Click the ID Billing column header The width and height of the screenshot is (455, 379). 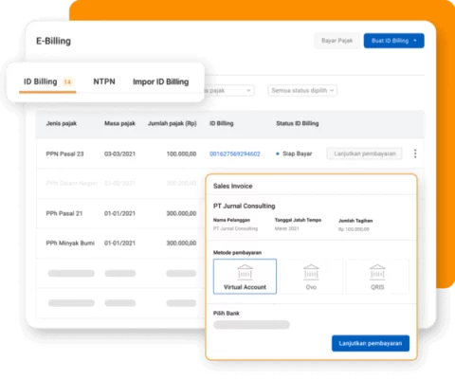pyautogui.click(x=222, y=123)
